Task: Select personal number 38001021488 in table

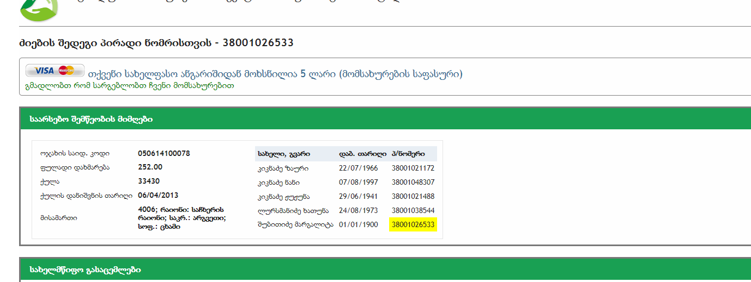Action: pyautogui.click(x=413, y=197)
